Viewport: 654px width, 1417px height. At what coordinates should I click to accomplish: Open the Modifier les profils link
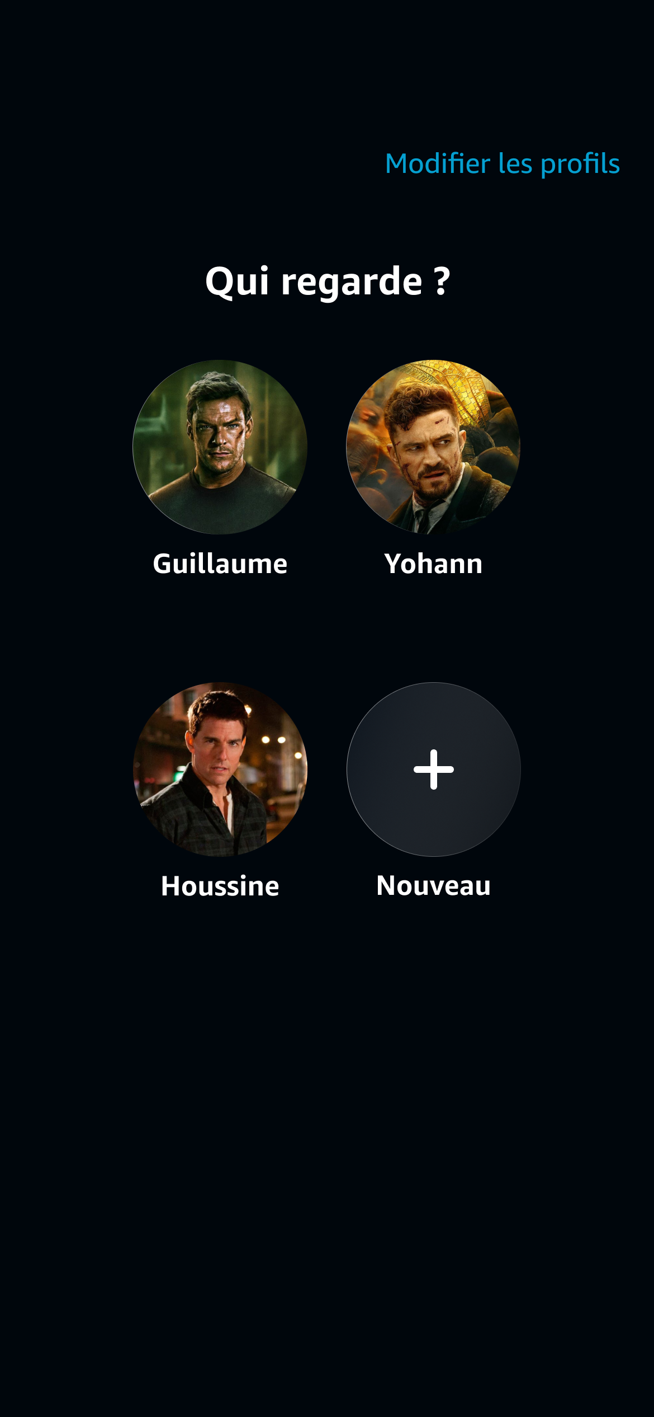pyautogui.click(x=502, y=164)
